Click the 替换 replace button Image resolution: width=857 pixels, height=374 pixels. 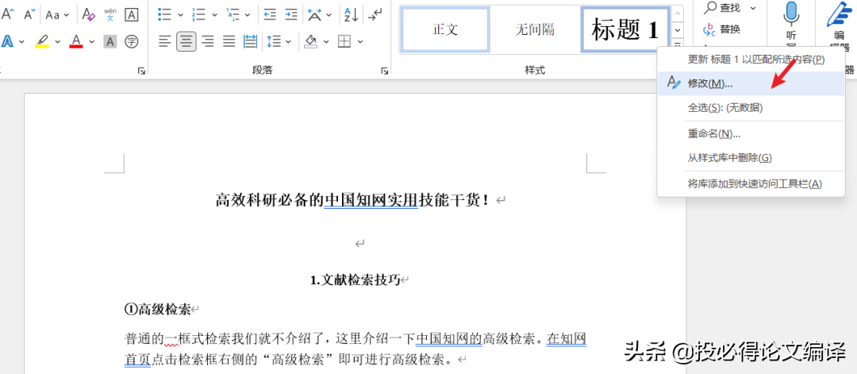[721, 29]
